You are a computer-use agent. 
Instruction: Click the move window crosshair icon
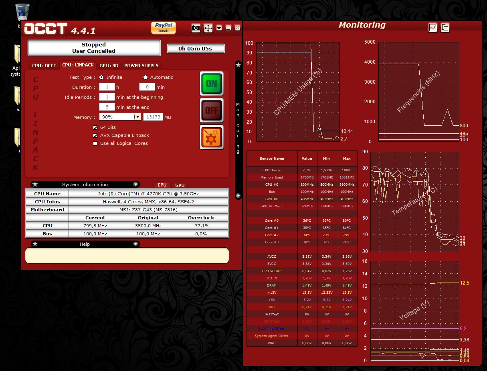pos(208,28)
